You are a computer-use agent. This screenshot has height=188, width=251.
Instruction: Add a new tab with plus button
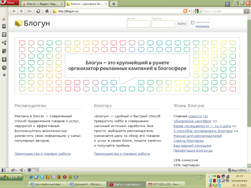pos(114,4)
